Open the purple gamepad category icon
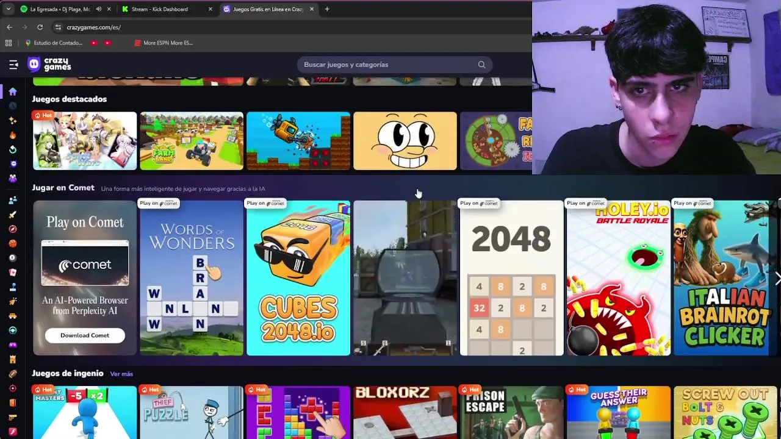Viewport: 781px width, 439px height. [12, 345]
